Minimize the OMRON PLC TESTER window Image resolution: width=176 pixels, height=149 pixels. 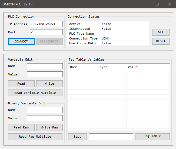145,4
